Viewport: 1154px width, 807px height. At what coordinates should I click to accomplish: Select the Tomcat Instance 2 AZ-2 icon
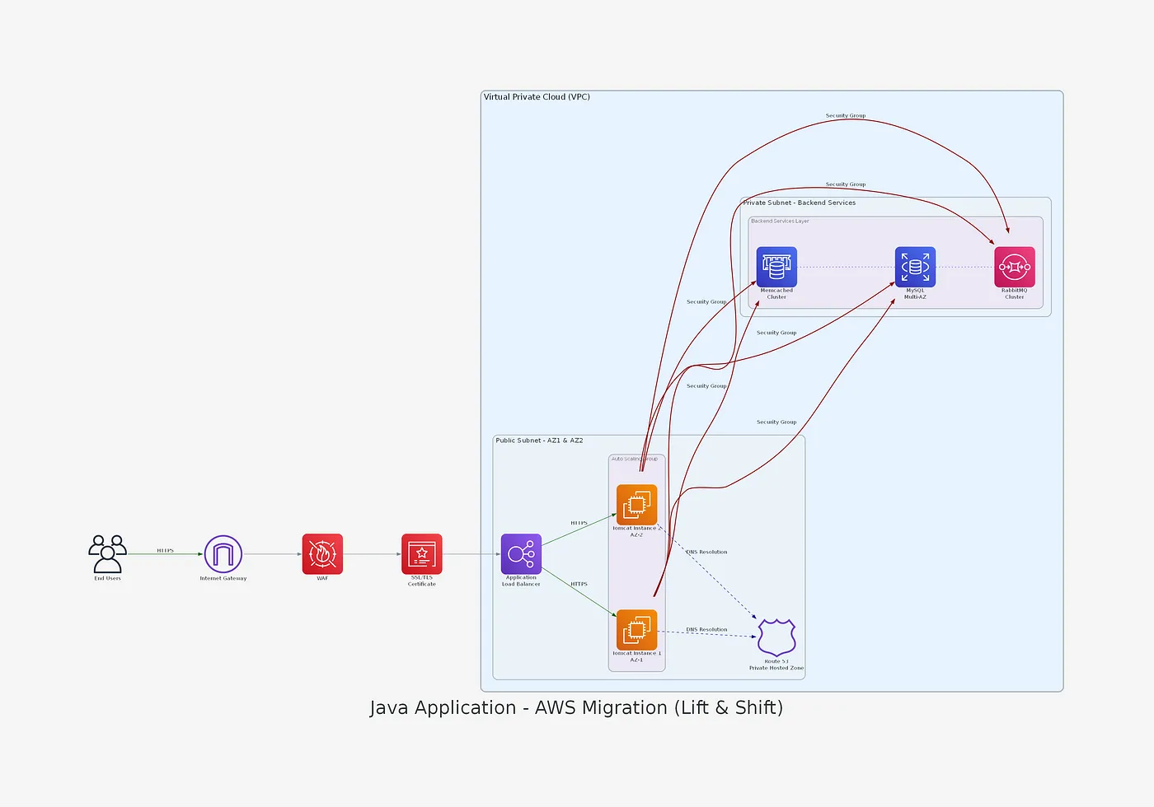coord(637,505)
